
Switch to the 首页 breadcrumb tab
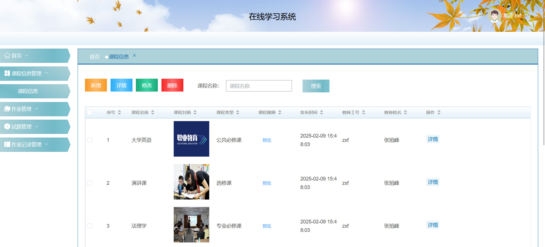(x=95, y=57)
